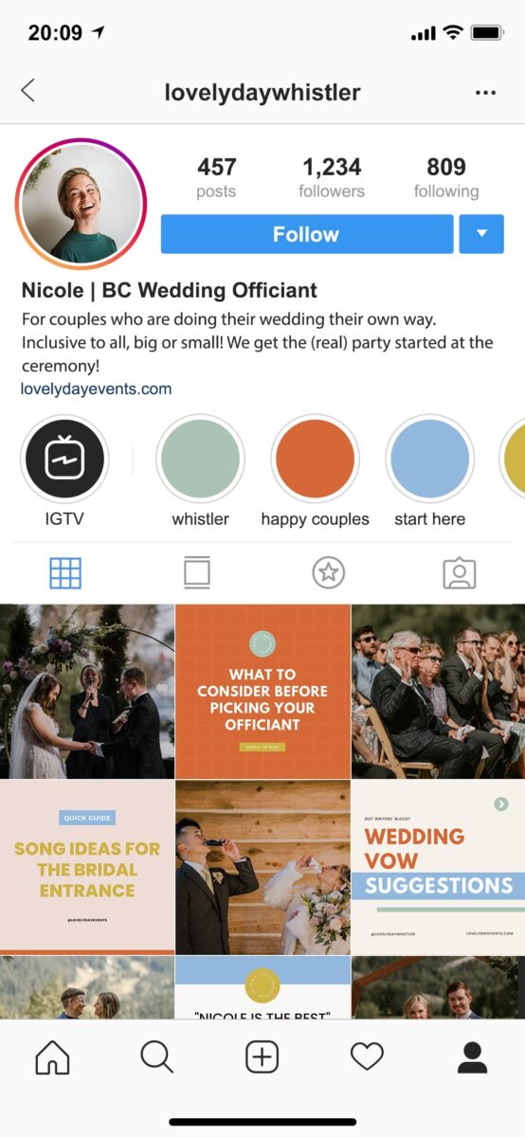
Task: Tap the home icon in bottom bar
Action: click(52, 1056)
